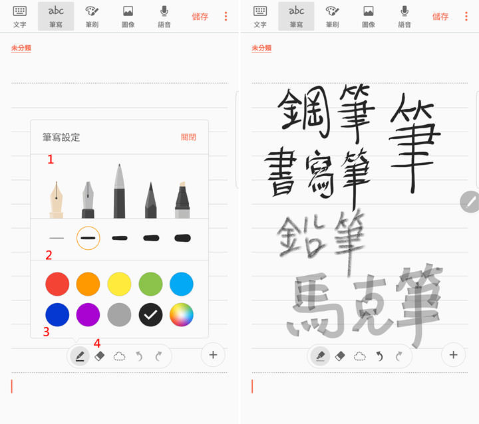Screen dimensions: 479x424
Task: Open 未分類 category link in left screen
Action: 21,49
